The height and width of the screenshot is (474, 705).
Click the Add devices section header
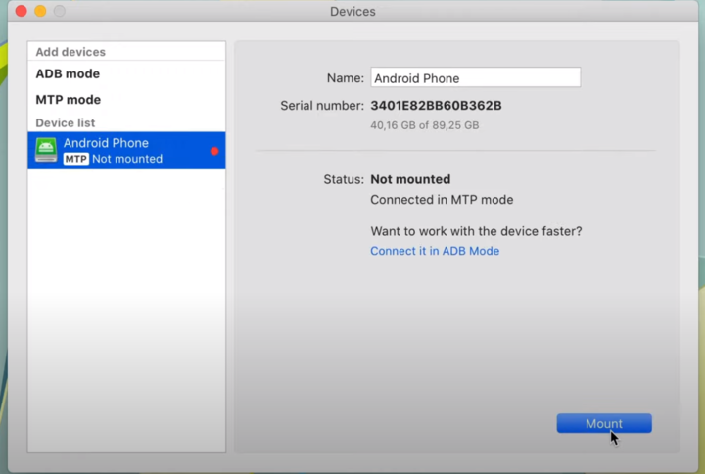click(70, 52)
